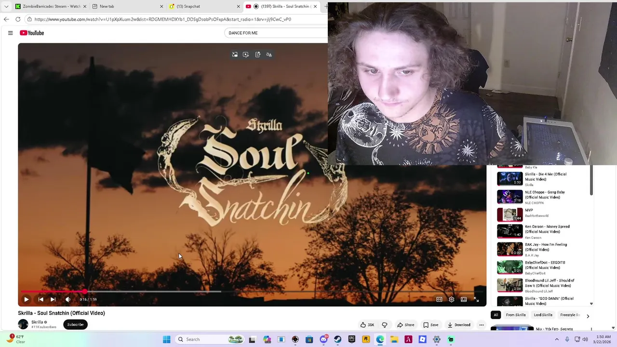Open Steam from the taskbar
The height and width of the screenshot is (347, 617).
pyautogui.click(x=337, y=339)
